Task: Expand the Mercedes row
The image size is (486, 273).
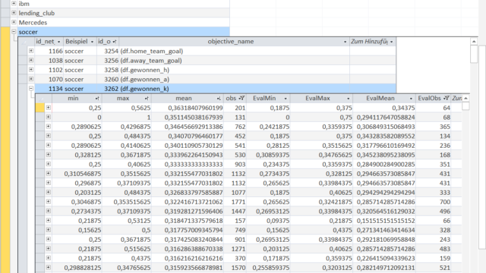Action: tap(14, 22)
